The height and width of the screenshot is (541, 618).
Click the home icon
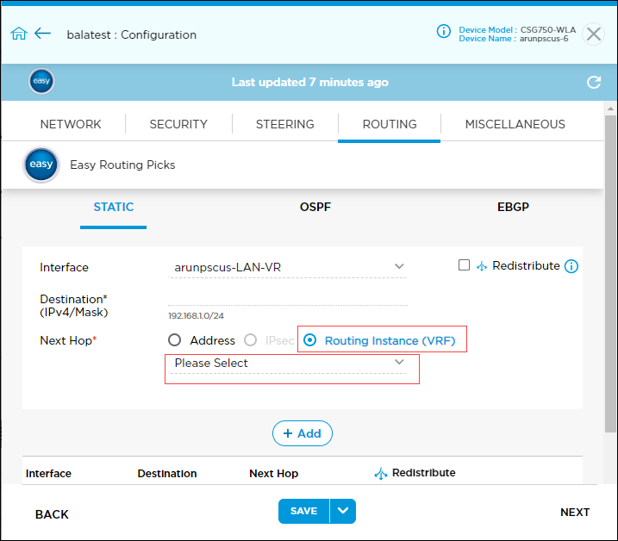[x=19, y=34]
